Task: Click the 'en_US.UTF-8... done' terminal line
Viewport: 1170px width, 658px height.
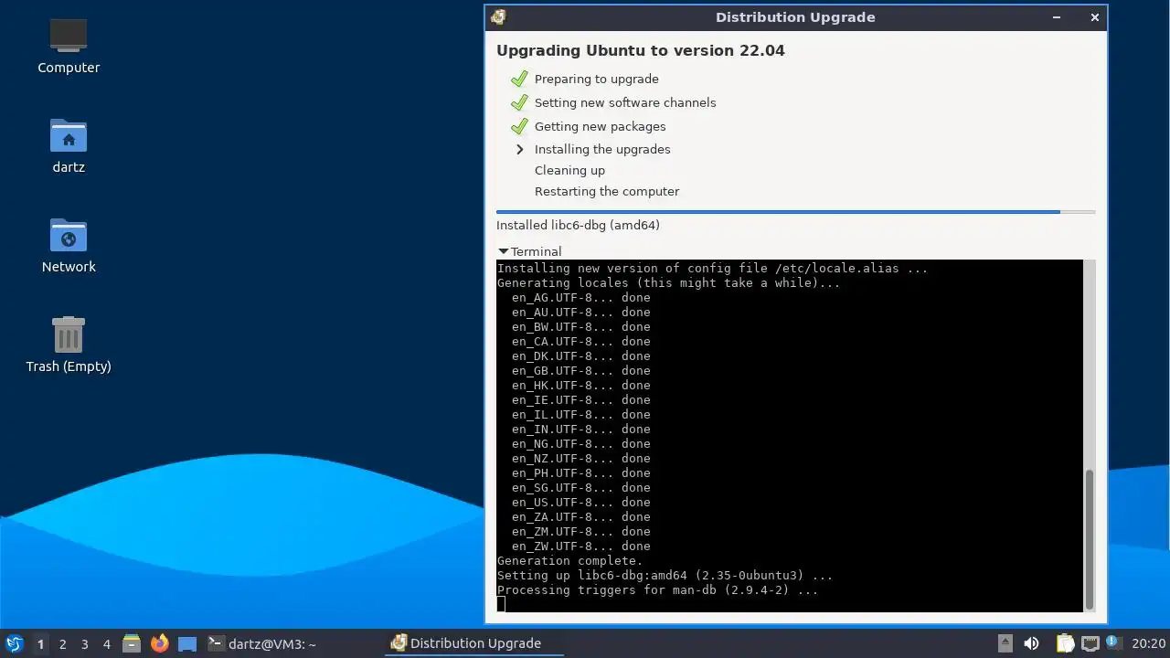Action: pyautogui.click(x=581, y=503)
